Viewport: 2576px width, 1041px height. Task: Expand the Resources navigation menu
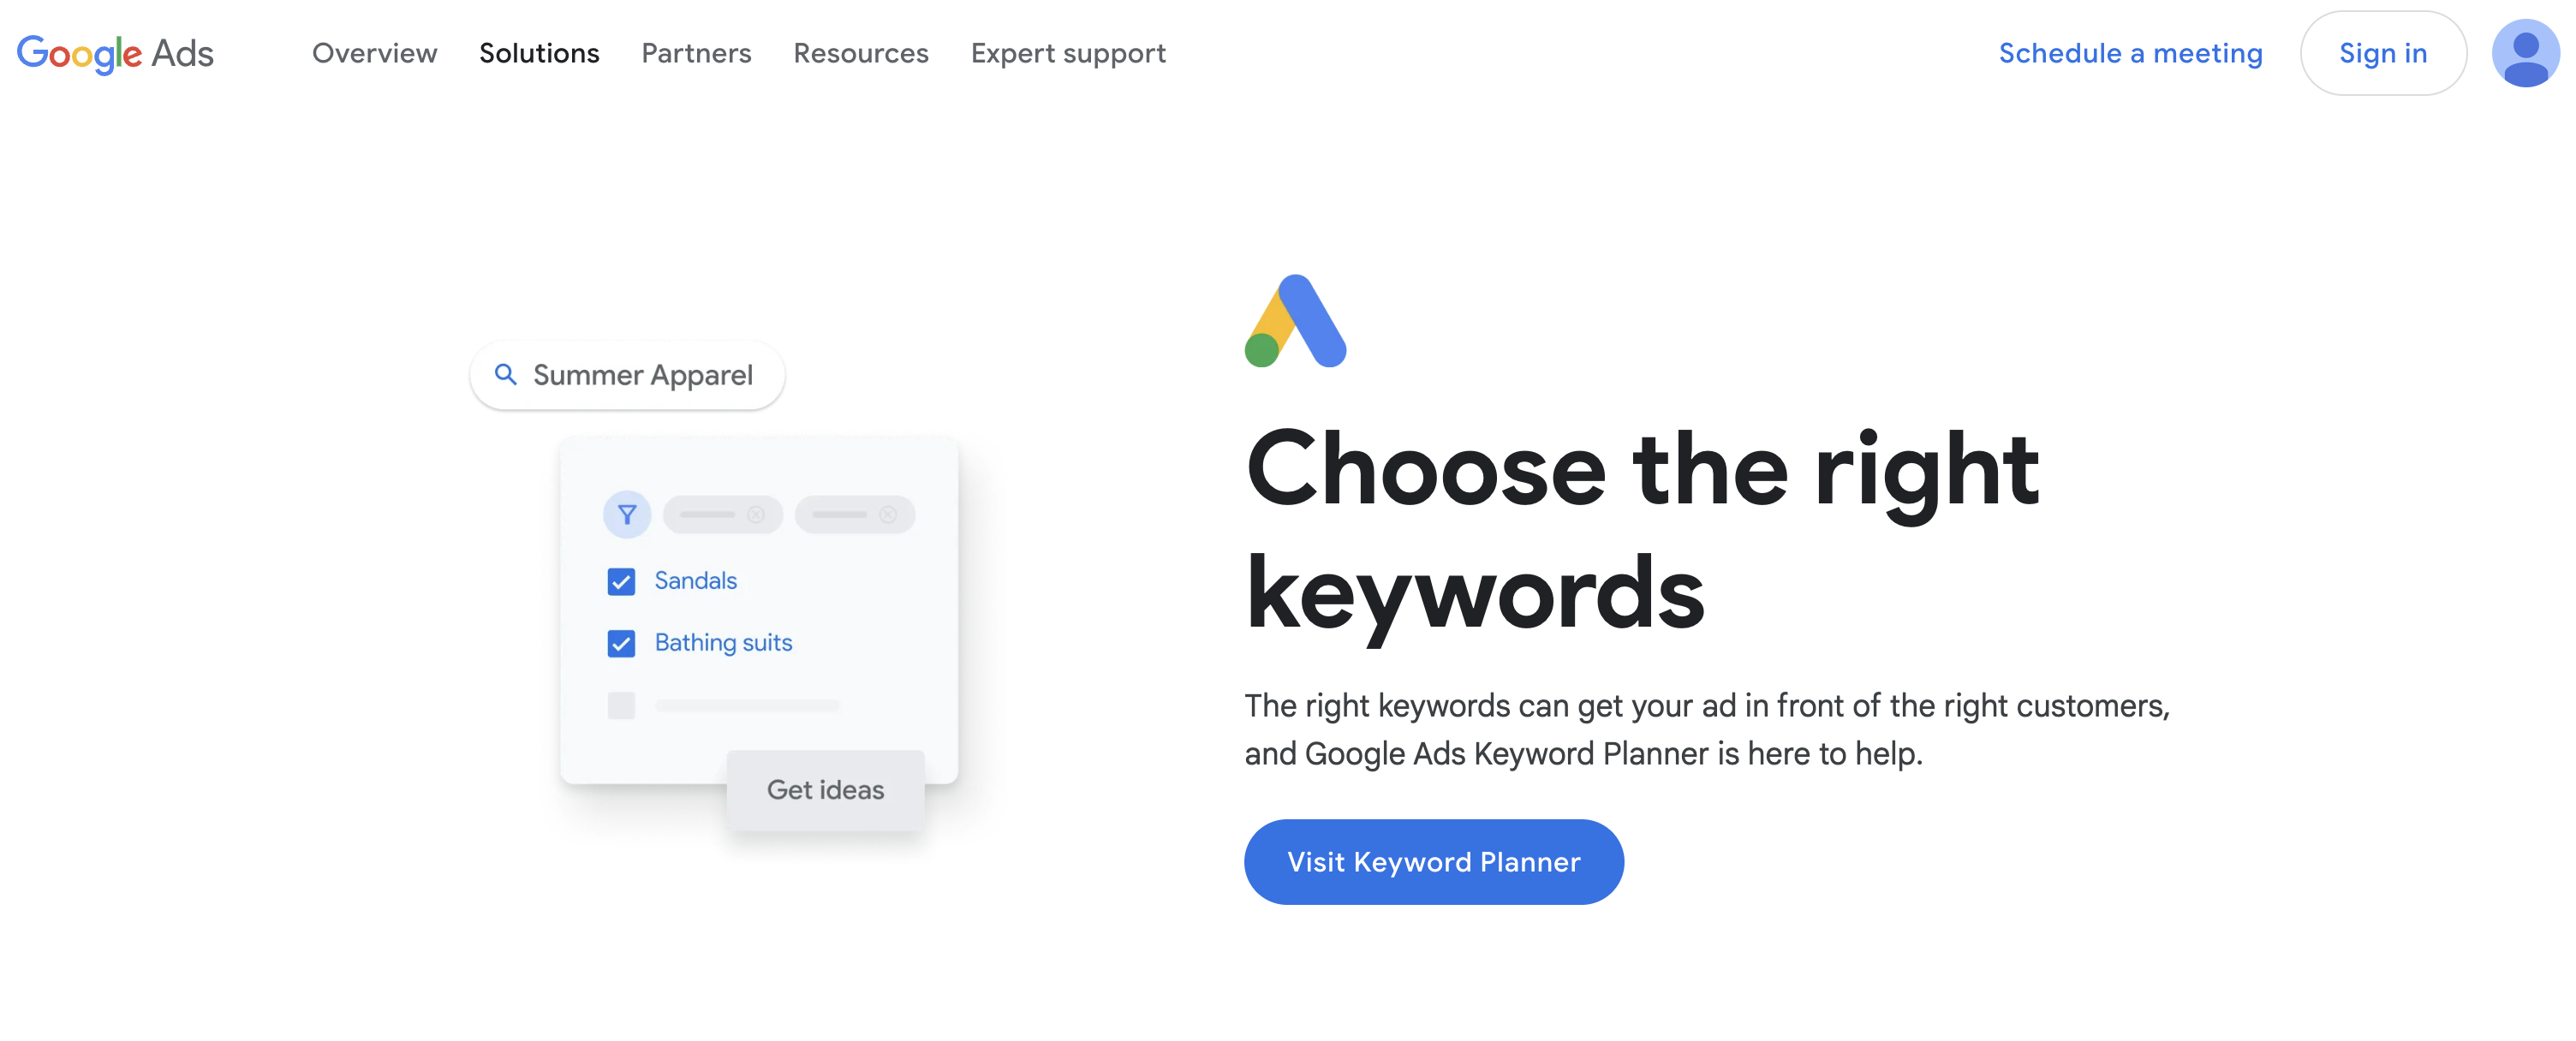pos(861,51)
